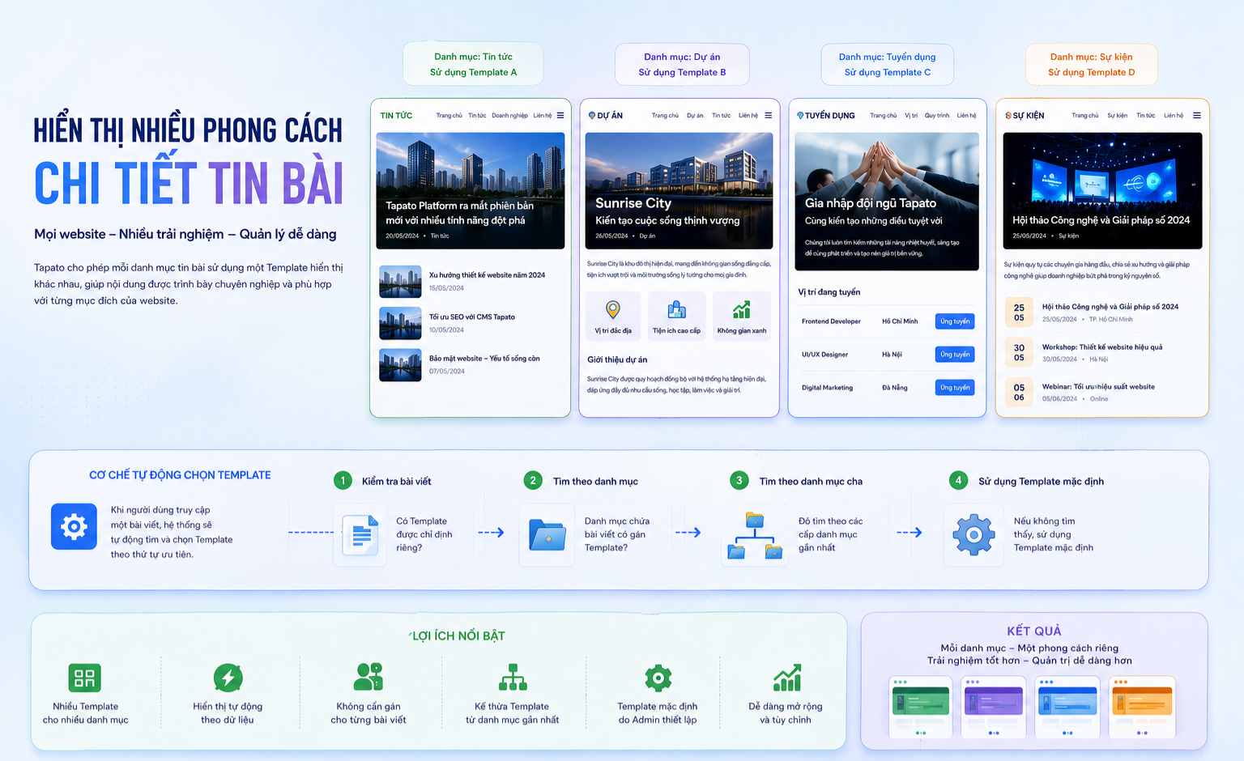Viewport: 1244px width, 761px height.
Task: Open the Hội thảo Công nghệ hero banner
Action: pos(1102,191)
